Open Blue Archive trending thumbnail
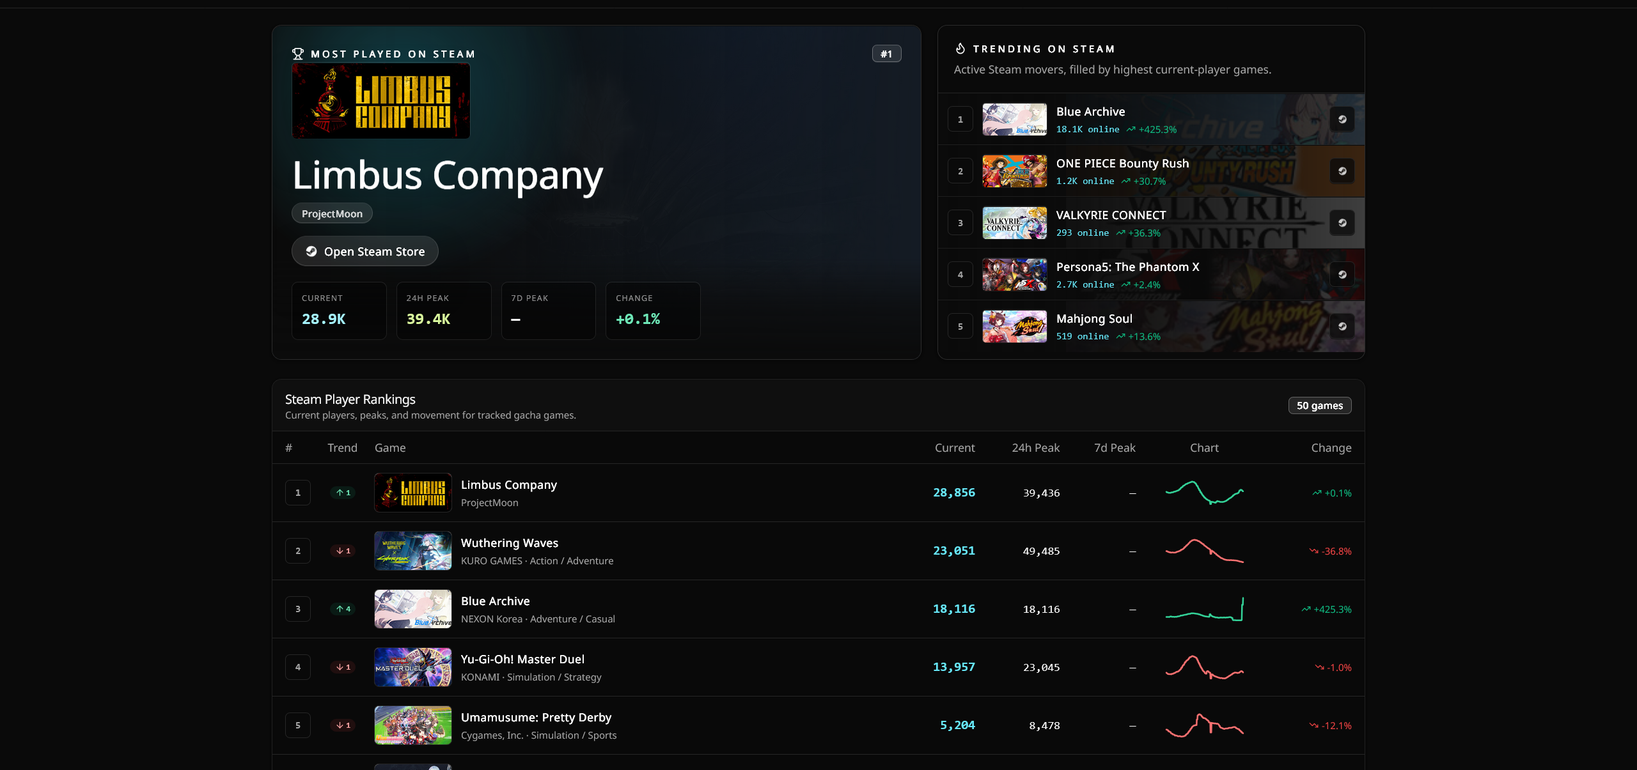1637x770 pixels. (1015, 119)
